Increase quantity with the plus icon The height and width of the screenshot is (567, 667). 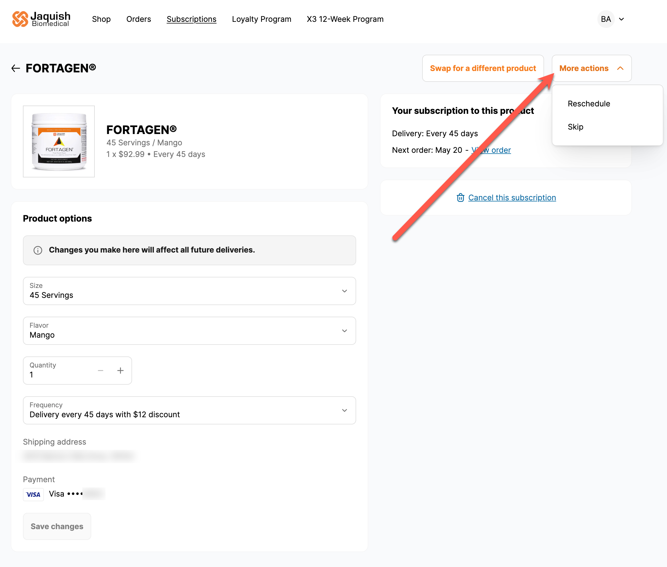click(120, 371)
